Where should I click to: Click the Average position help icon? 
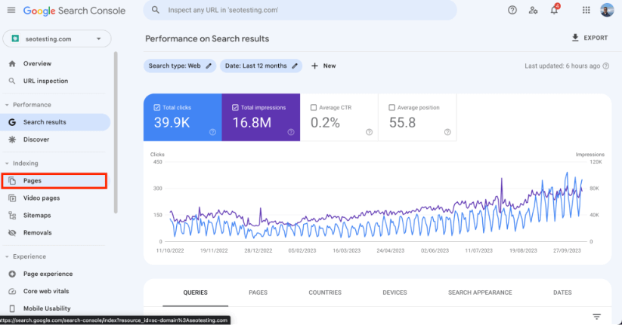click(447, 132)
